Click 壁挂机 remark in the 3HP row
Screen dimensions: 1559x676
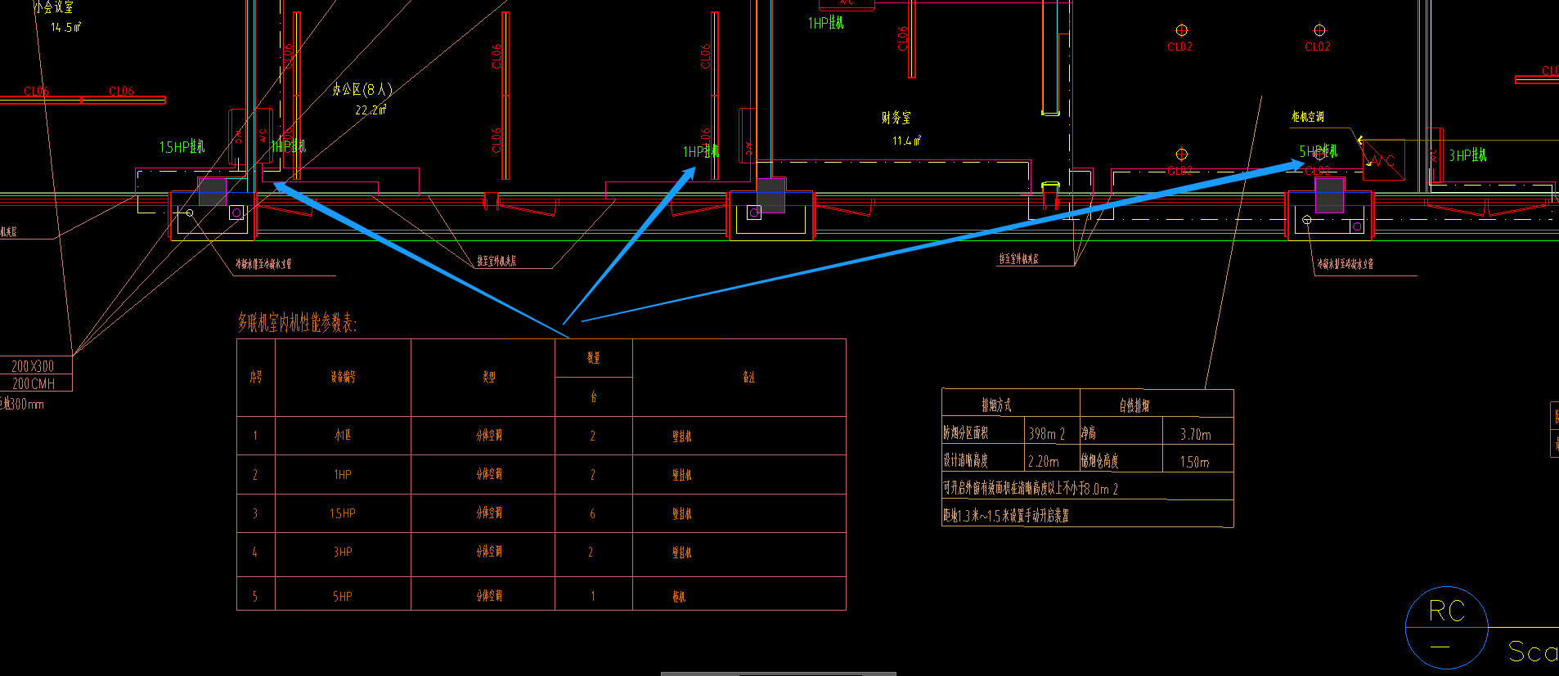(682, 553)
